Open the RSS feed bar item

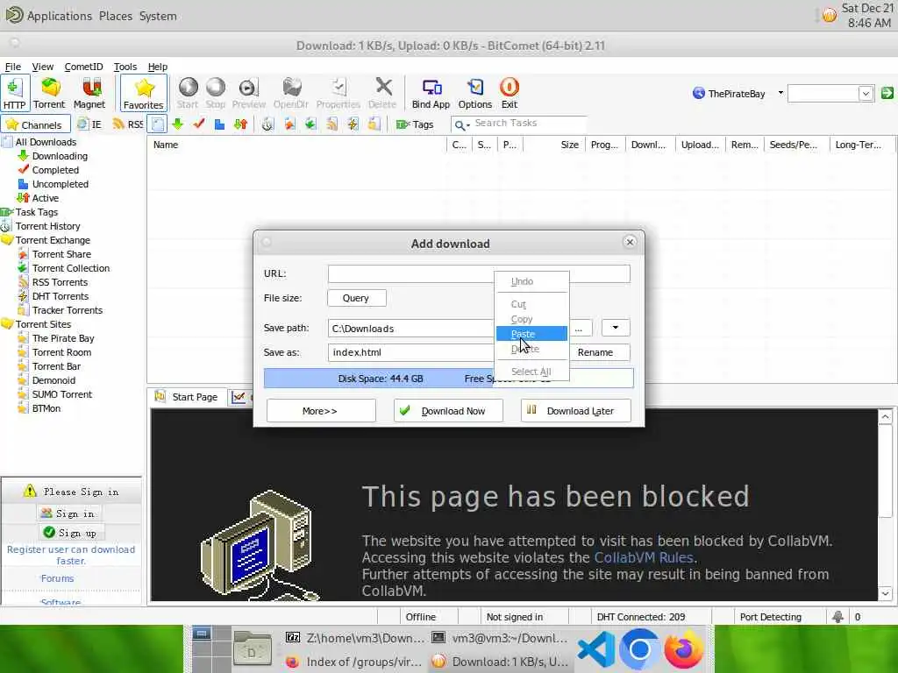128,124
